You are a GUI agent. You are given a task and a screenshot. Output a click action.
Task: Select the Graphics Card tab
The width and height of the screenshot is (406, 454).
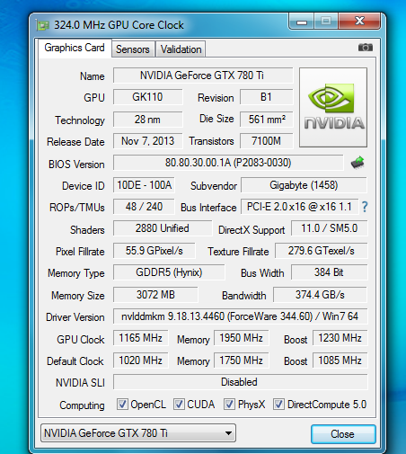75,48
